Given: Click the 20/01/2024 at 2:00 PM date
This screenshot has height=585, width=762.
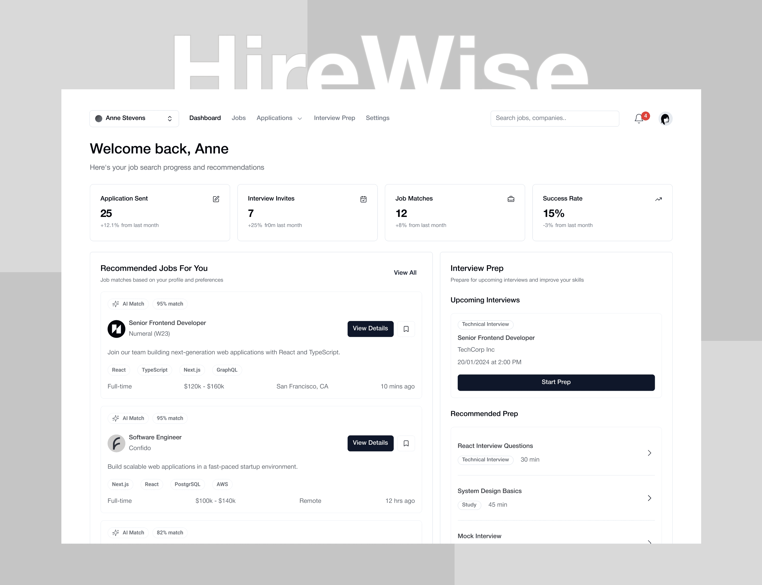Looking at the screenshot, I should click(489, 362).
